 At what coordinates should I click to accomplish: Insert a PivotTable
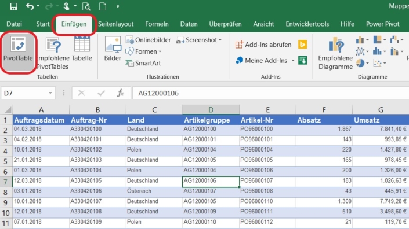click(18, 51)
